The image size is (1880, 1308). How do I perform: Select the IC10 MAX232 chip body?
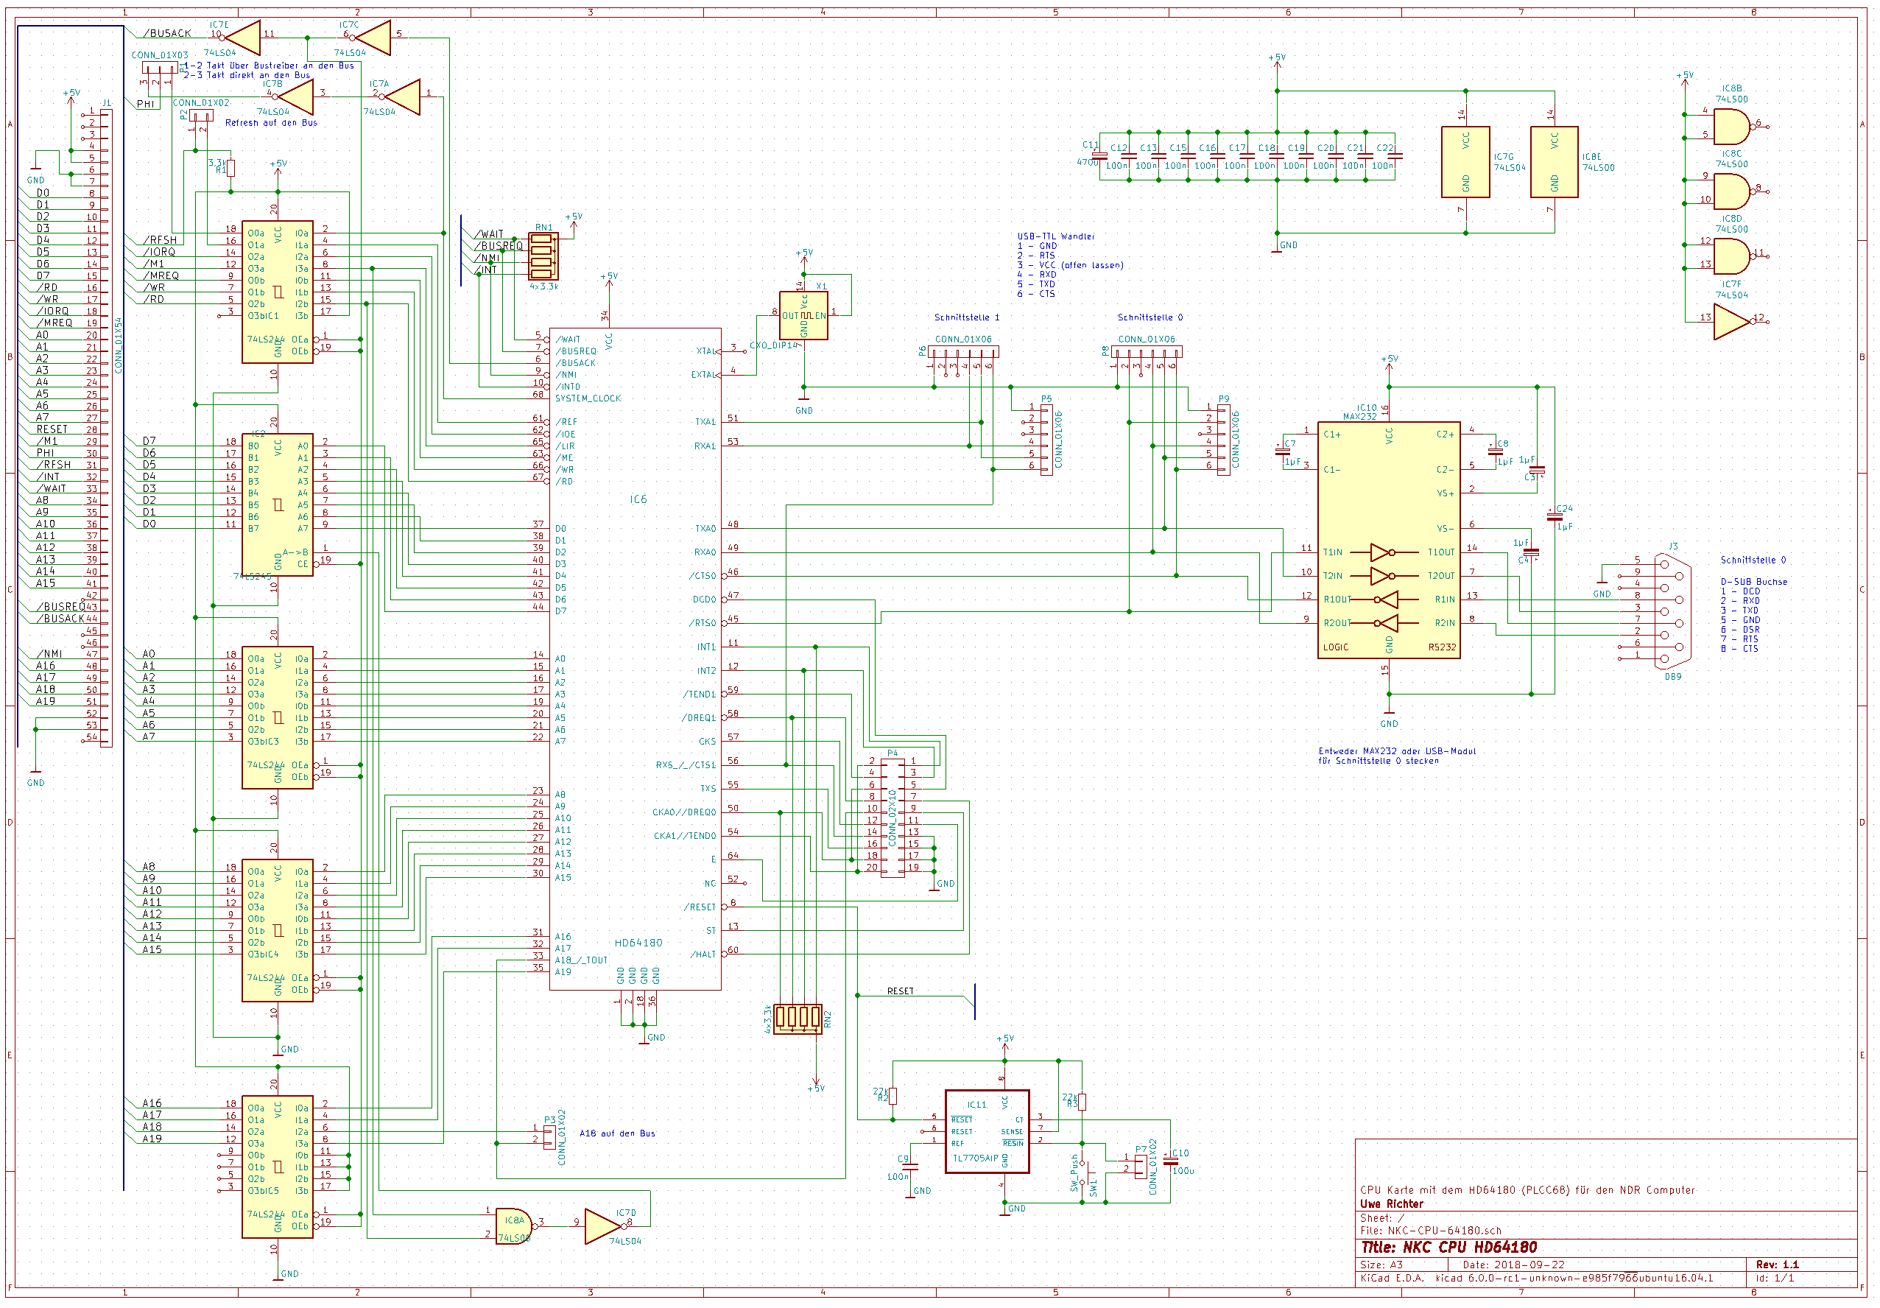(x=1389, y=541)
